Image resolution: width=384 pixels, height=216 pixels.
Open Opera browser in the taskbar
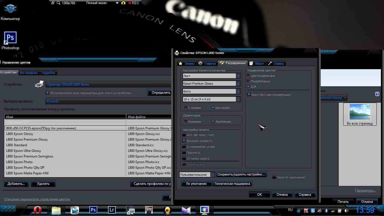pyautogui.click(x=37, y=210)
